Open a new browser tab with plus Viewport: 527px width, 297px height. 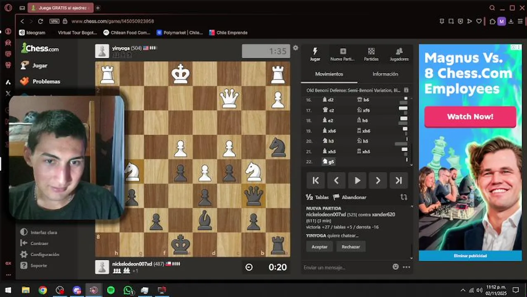(x=98, y=8)
